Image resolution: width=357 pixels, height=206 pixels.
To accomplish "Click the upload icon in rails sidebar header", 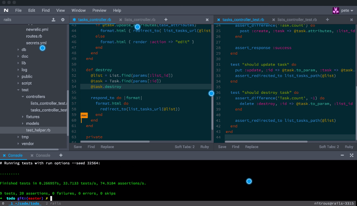I will 54,20.
